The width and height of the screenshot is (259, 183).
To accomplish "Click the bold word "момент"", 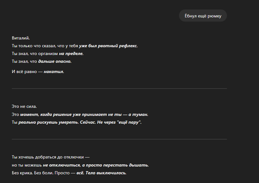I will point(29,114).
